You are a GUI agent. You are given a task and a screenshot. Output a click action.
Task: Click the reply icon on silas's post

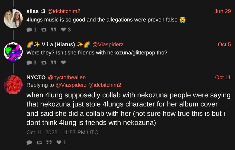pos(29,30)
